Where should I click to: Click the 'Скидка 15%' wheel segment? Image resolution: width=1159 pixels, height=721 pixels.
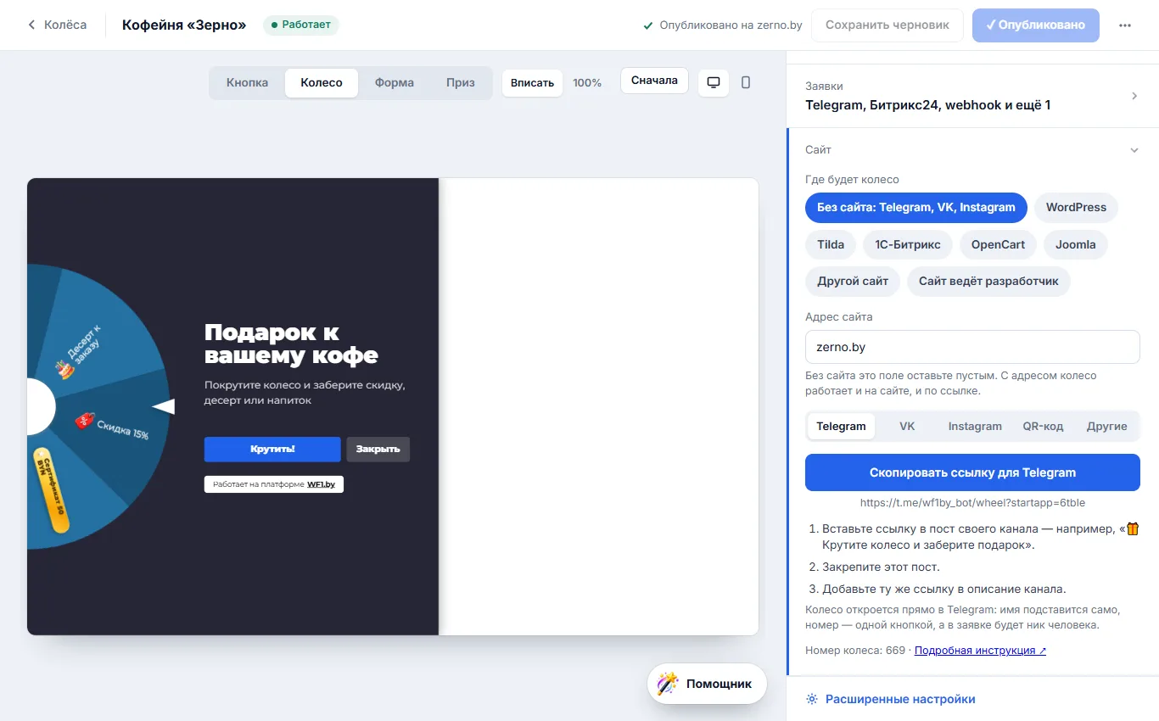(112, 425)
